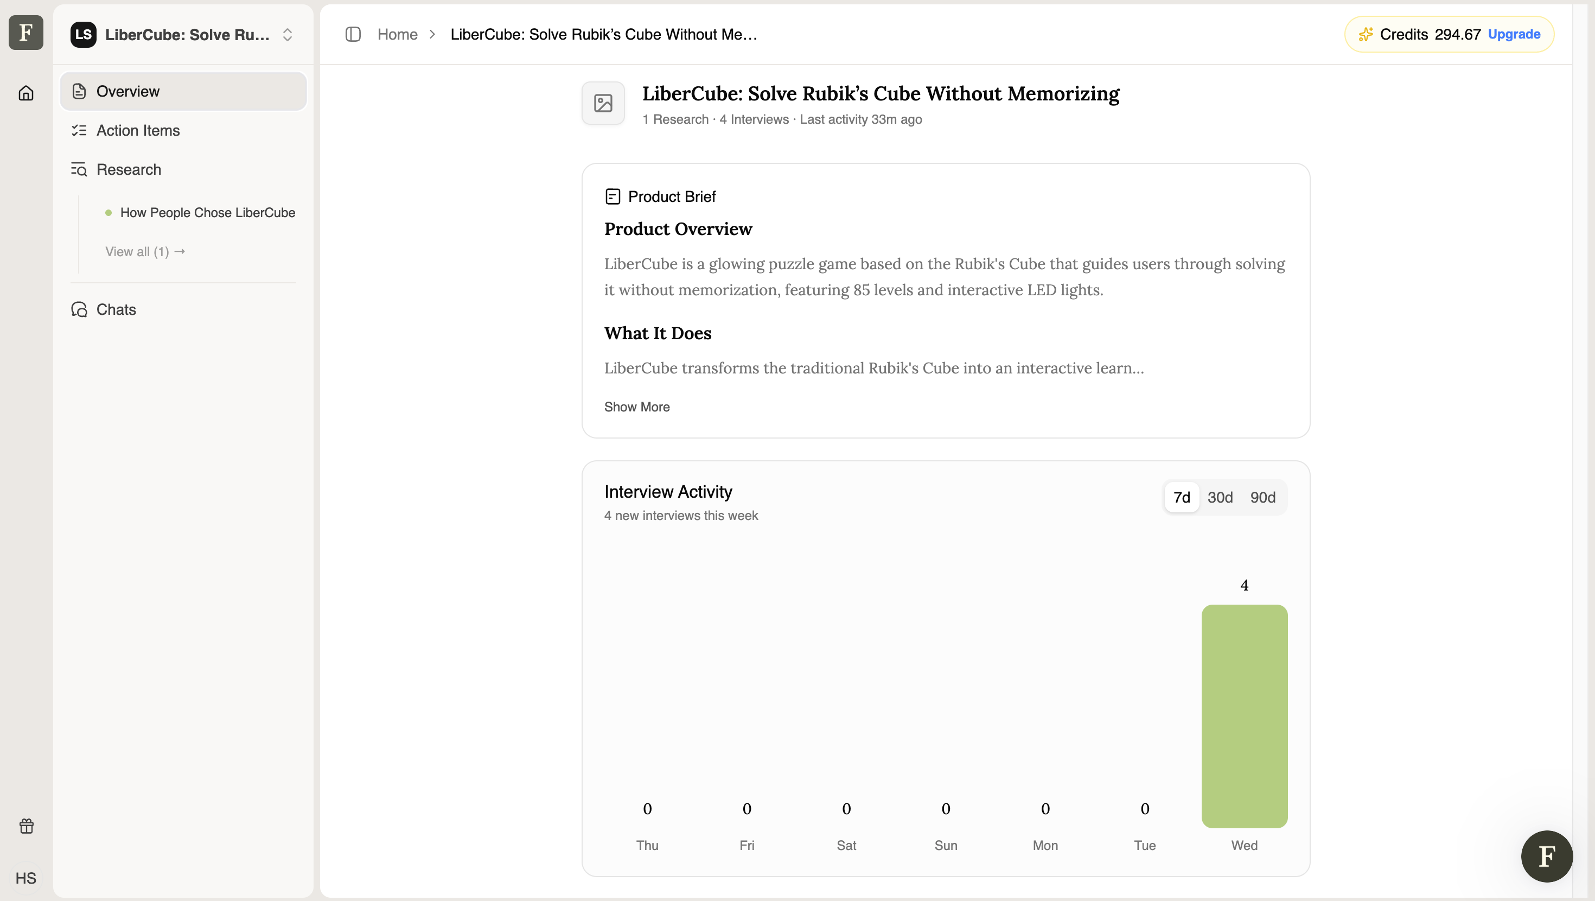
Task: Open the HS user avatar
Action: (x=26, y=878)
